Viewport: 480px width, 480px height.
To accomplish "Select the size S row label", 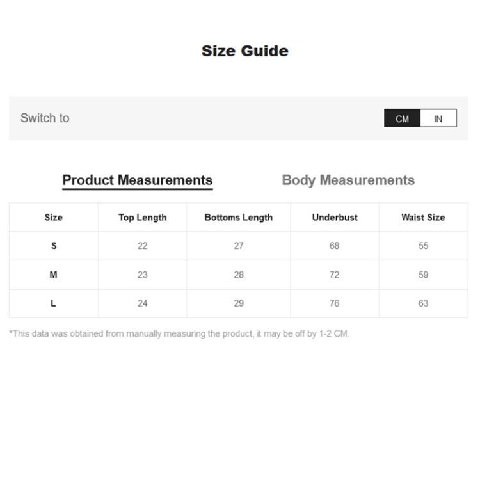I will (54, 246).
